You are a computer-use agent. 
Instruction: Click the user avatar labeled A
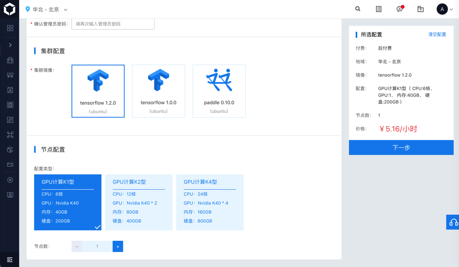coord(442,9)
